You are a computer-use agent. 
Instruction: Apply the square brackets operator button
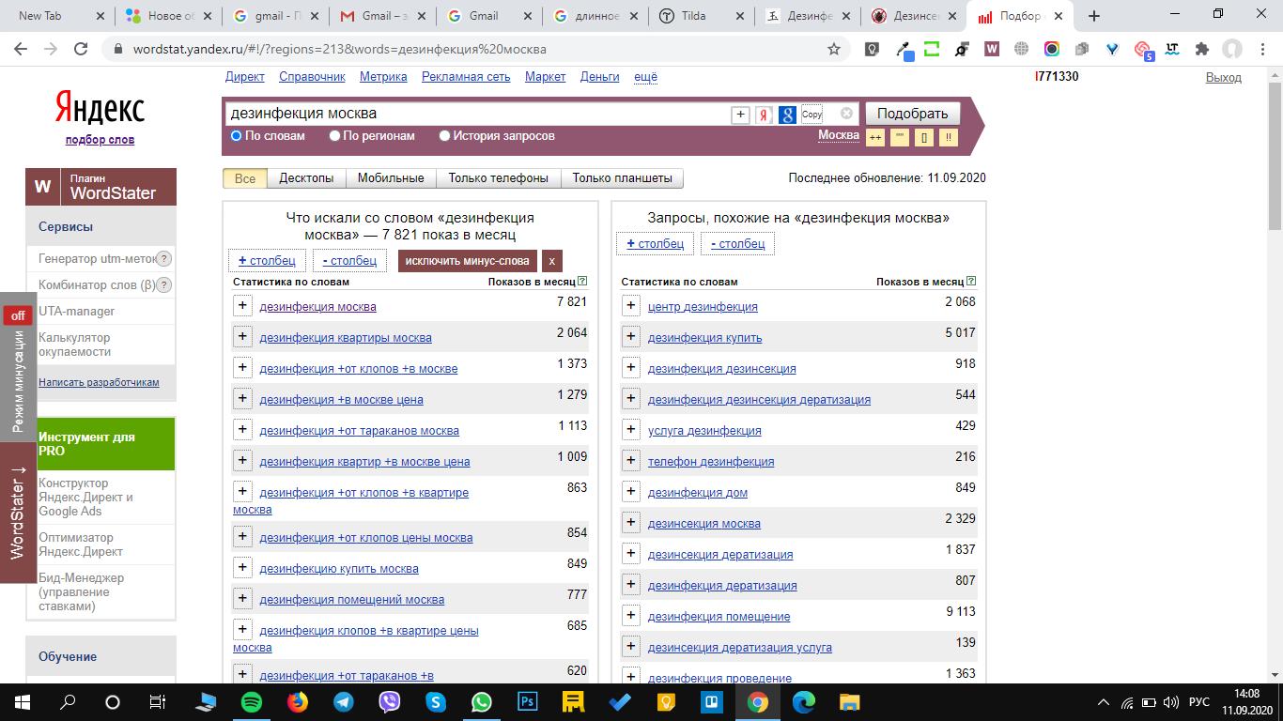[924, 138]
